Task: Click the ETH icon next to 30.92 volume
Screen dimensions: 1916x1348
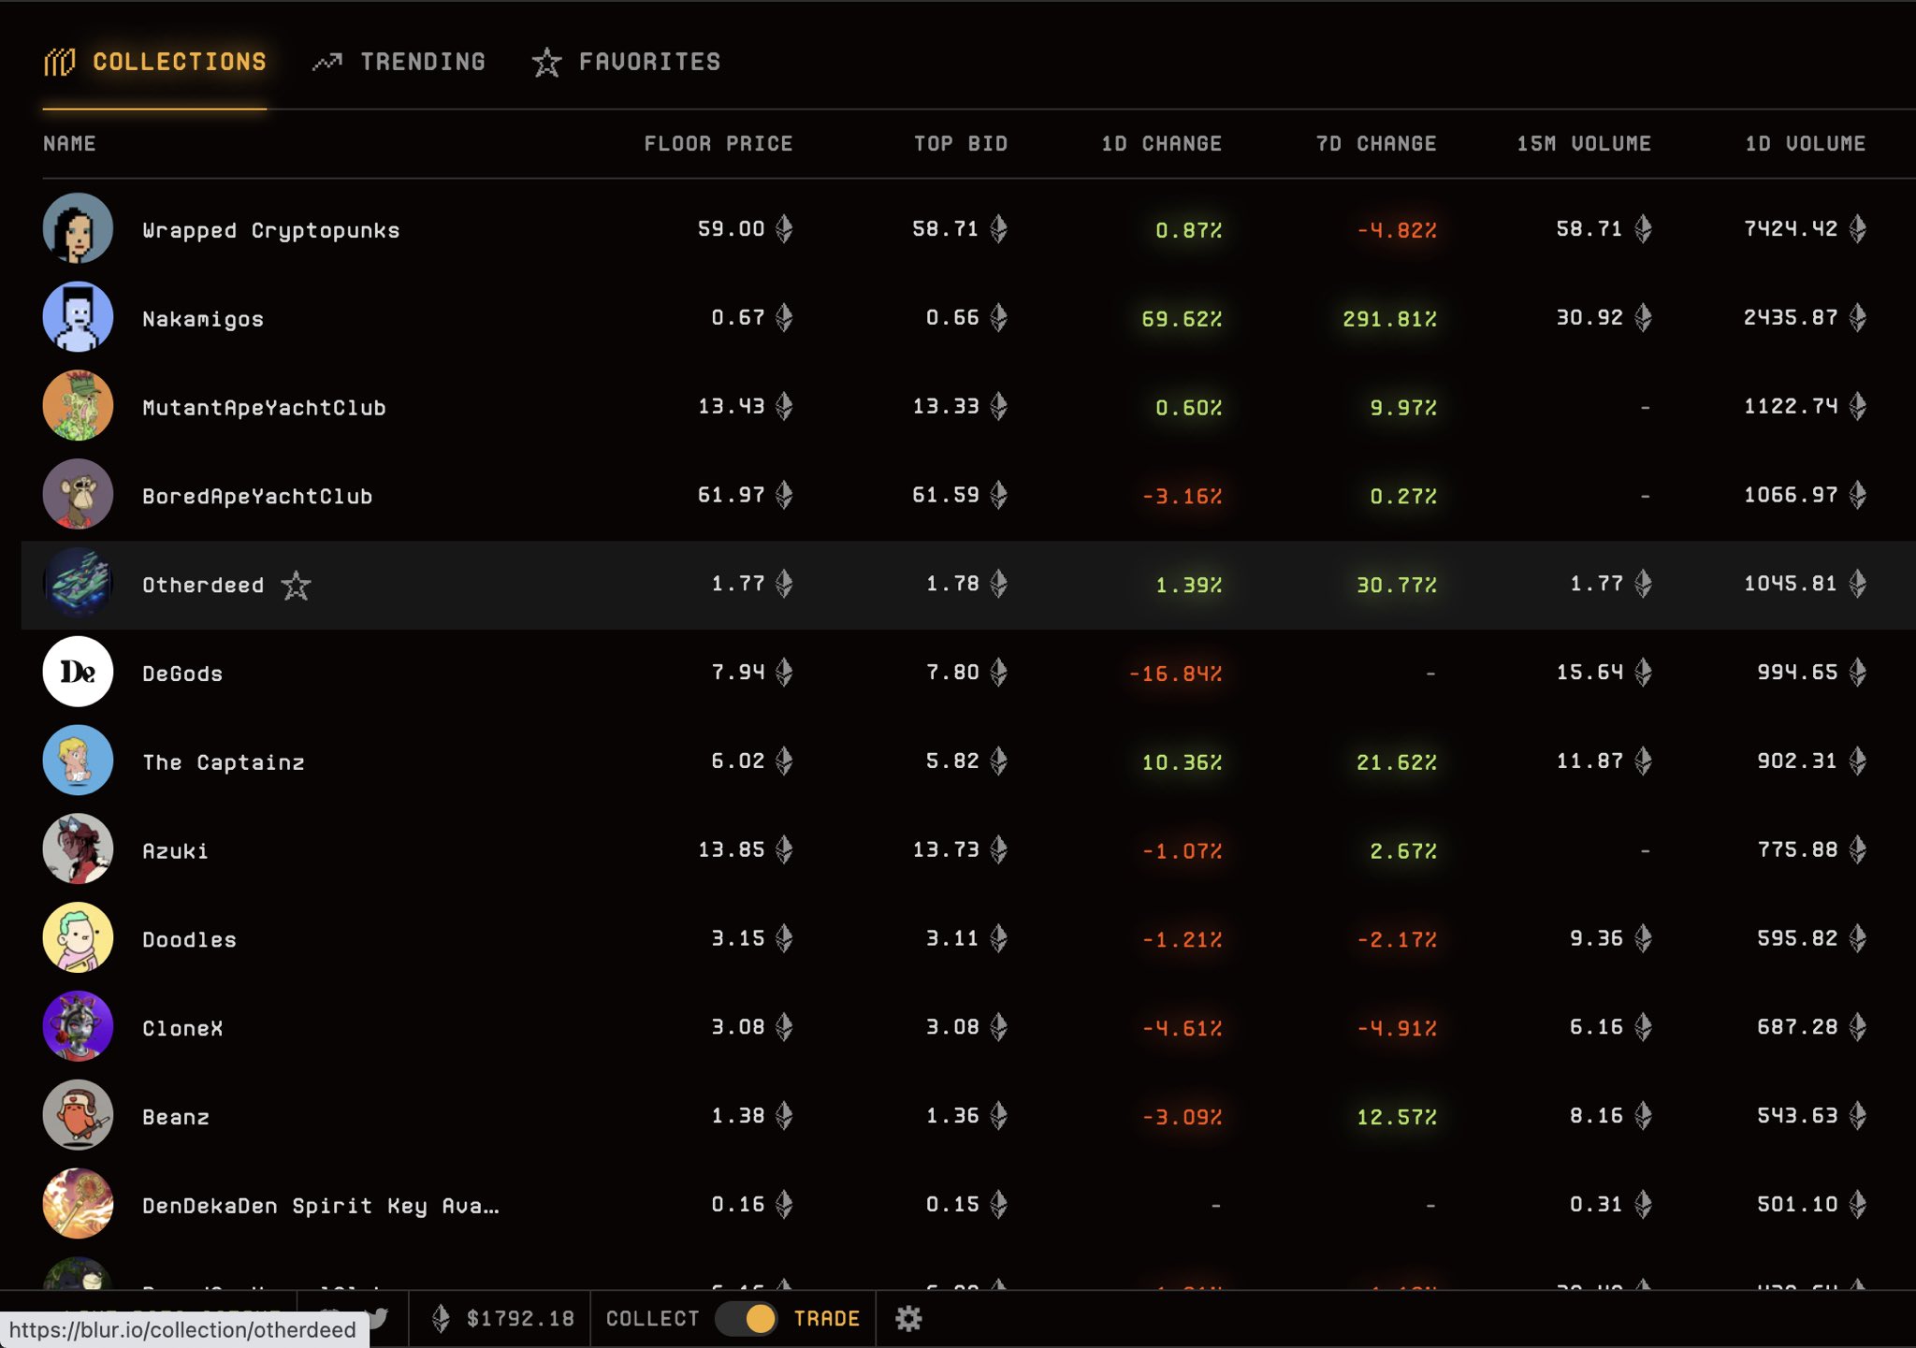Action: coord(1643,318)
